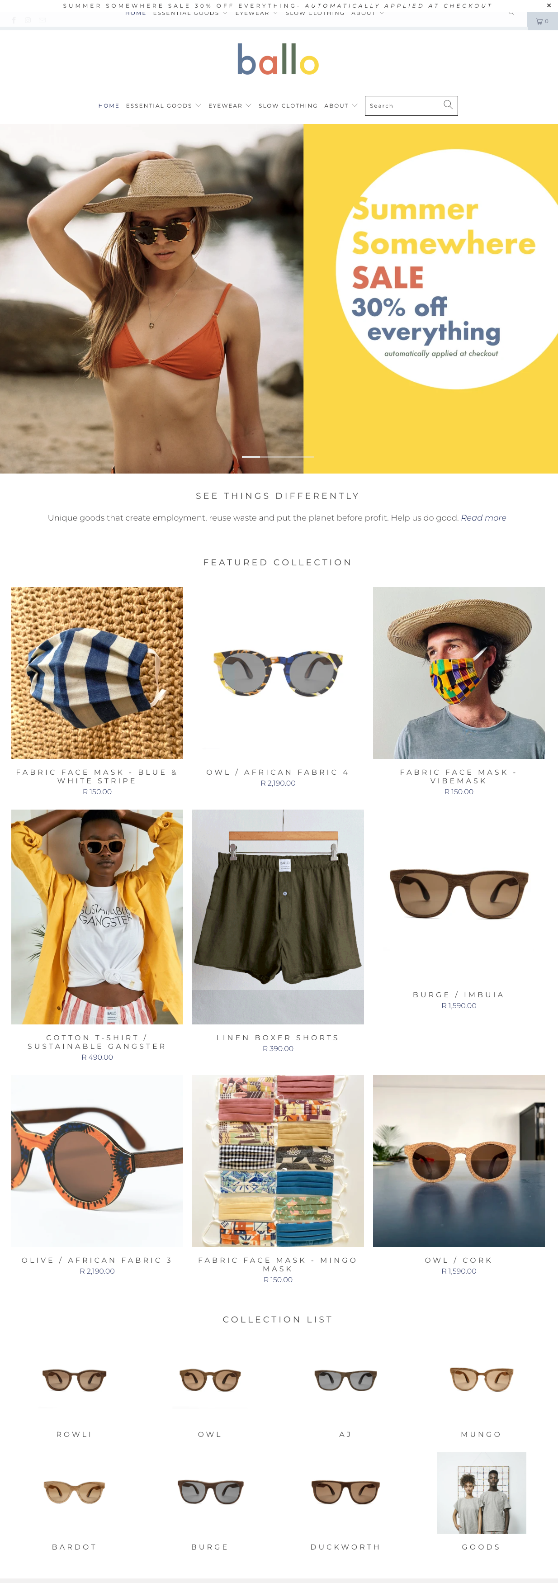Expand the Eyewear dropdown menu

click(230, 106)
